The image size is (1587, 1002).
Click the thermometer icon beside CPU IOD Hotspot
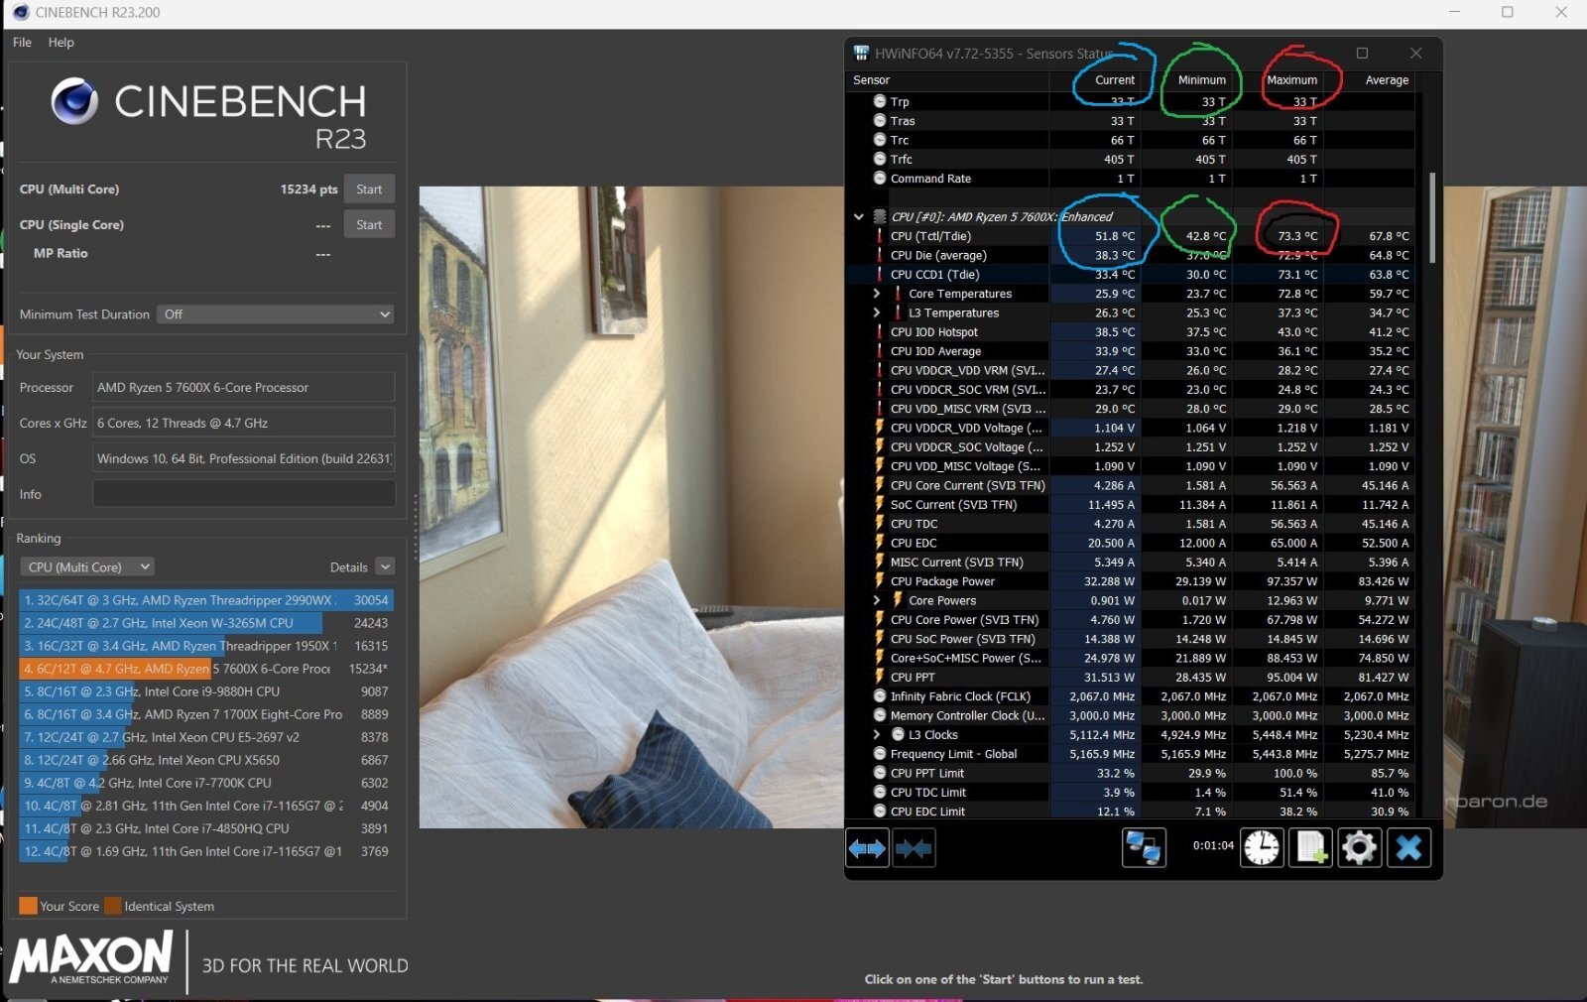point(879,332)
